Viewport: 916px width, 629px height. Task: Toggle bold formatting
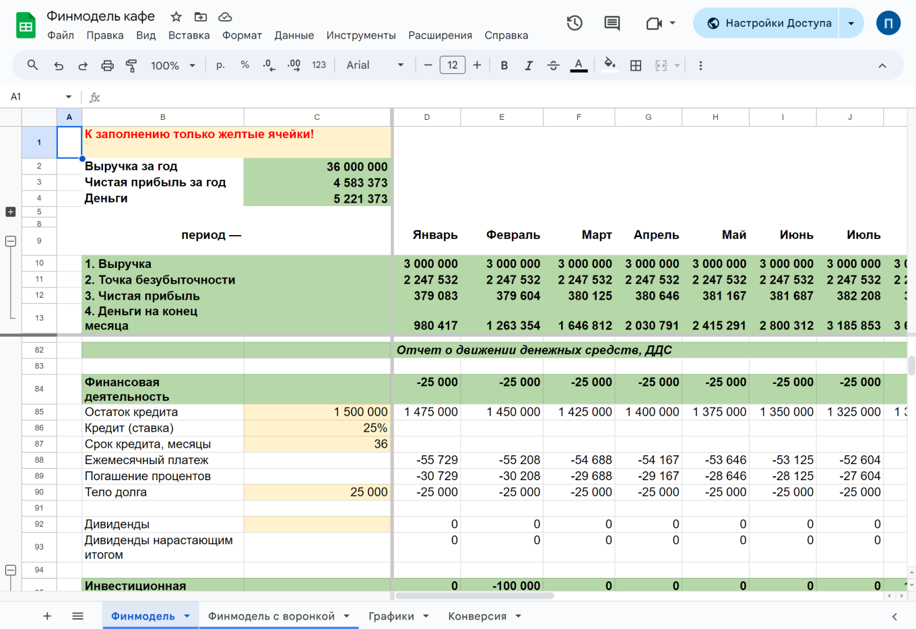pos(504,65)
